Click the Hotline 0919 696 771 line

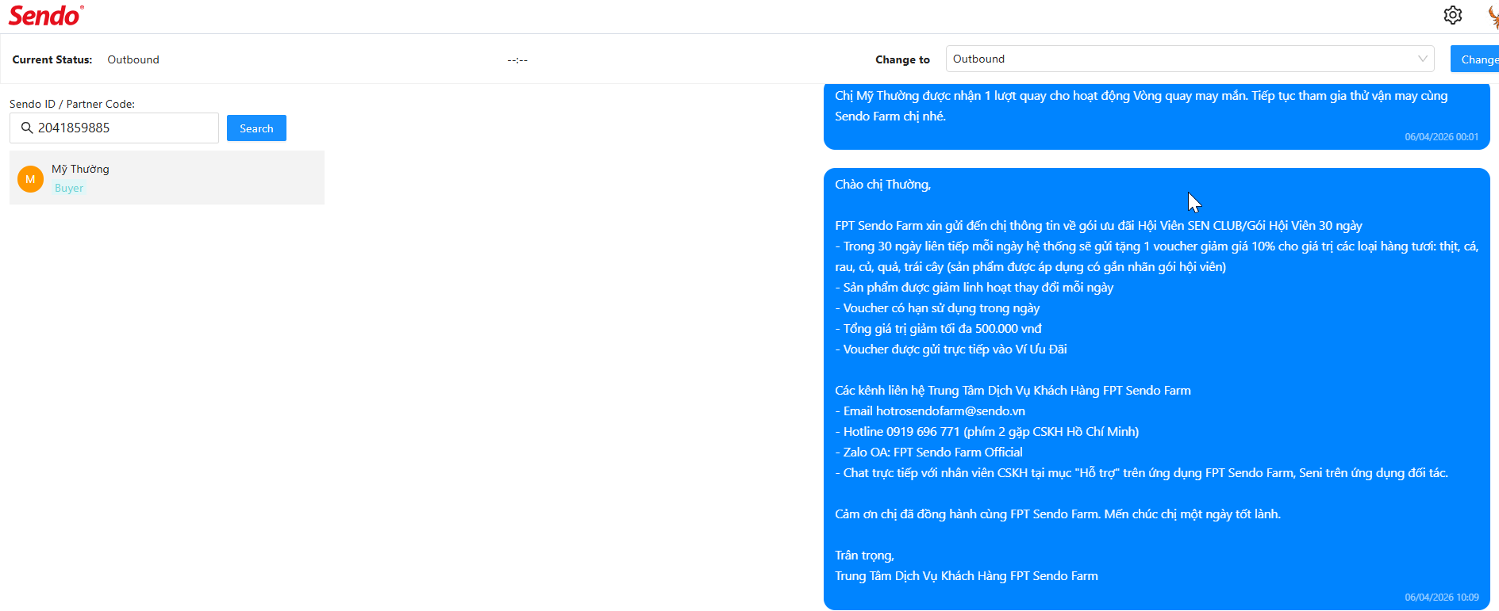pos(986,431)
